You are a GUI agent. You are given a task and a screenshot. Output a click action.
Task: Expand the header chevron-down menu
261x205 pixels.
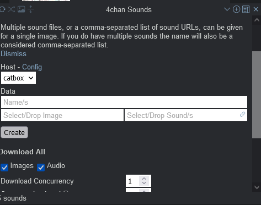click(227, 9)
